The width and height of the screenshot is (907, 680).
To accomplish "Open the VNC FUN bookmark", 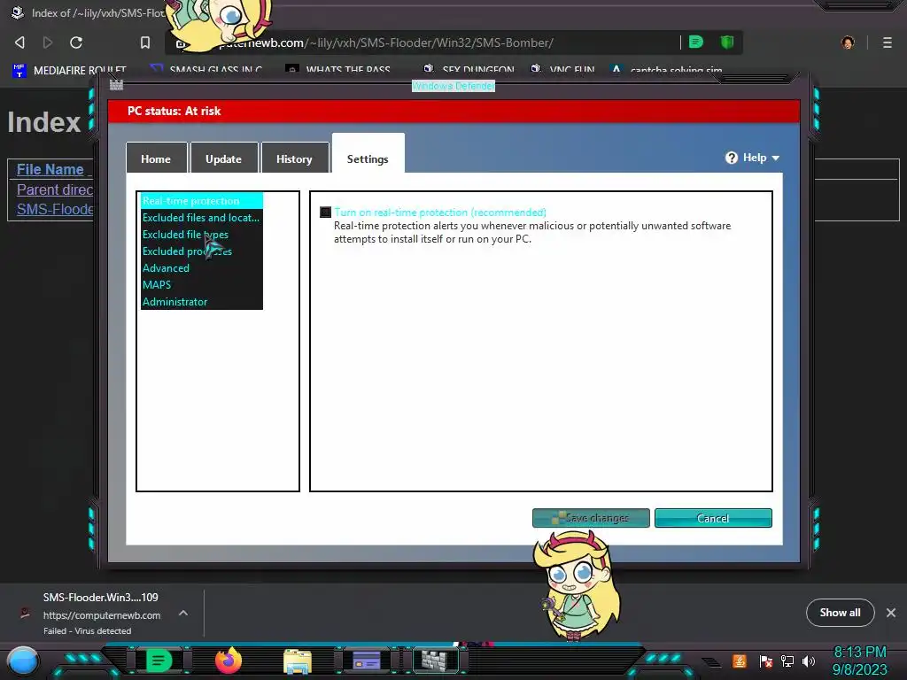I will (562, 71).
